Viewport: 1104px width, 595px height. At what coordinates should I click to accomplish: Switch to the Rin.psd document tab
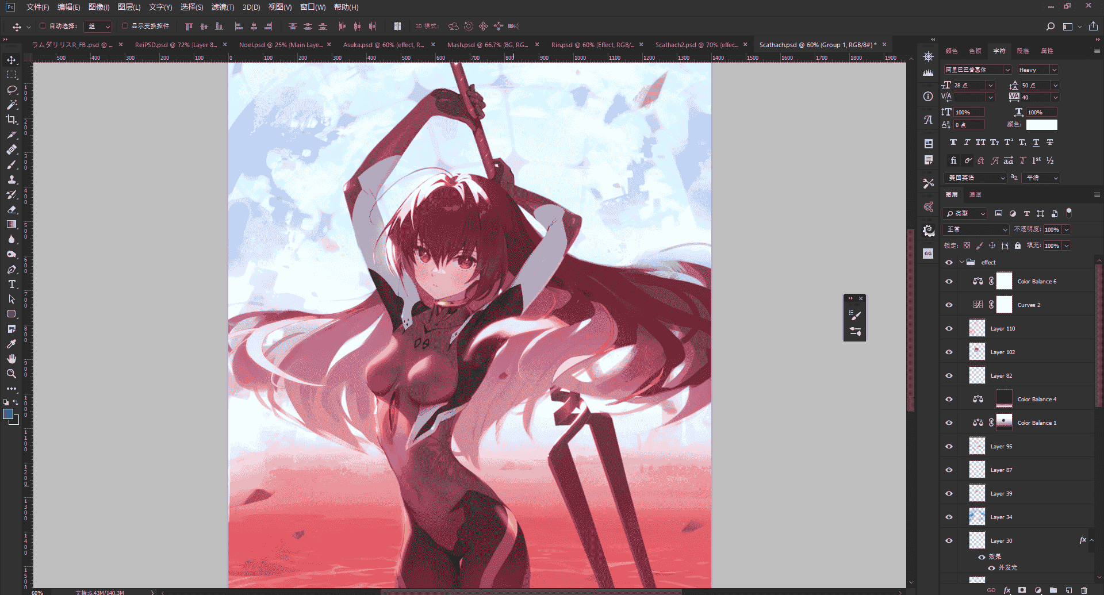(x=592, y=45)
